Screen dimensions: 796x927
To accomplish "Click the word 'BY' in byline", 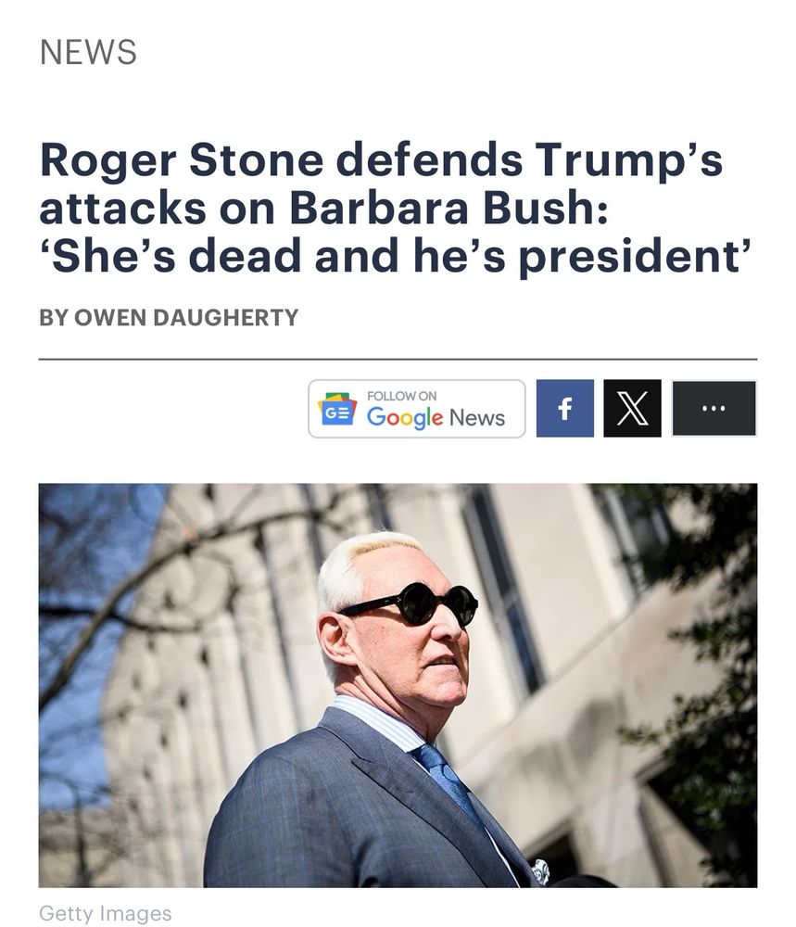I will pyautogui.click(x=54, y=317).
